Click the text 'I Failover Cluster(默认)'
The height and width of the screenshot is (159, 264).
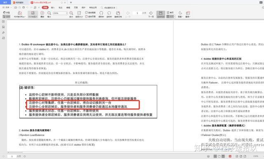213,135
